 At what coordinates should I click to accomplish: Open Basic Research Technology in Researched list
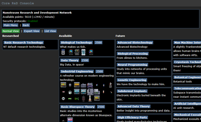(24, 43)
